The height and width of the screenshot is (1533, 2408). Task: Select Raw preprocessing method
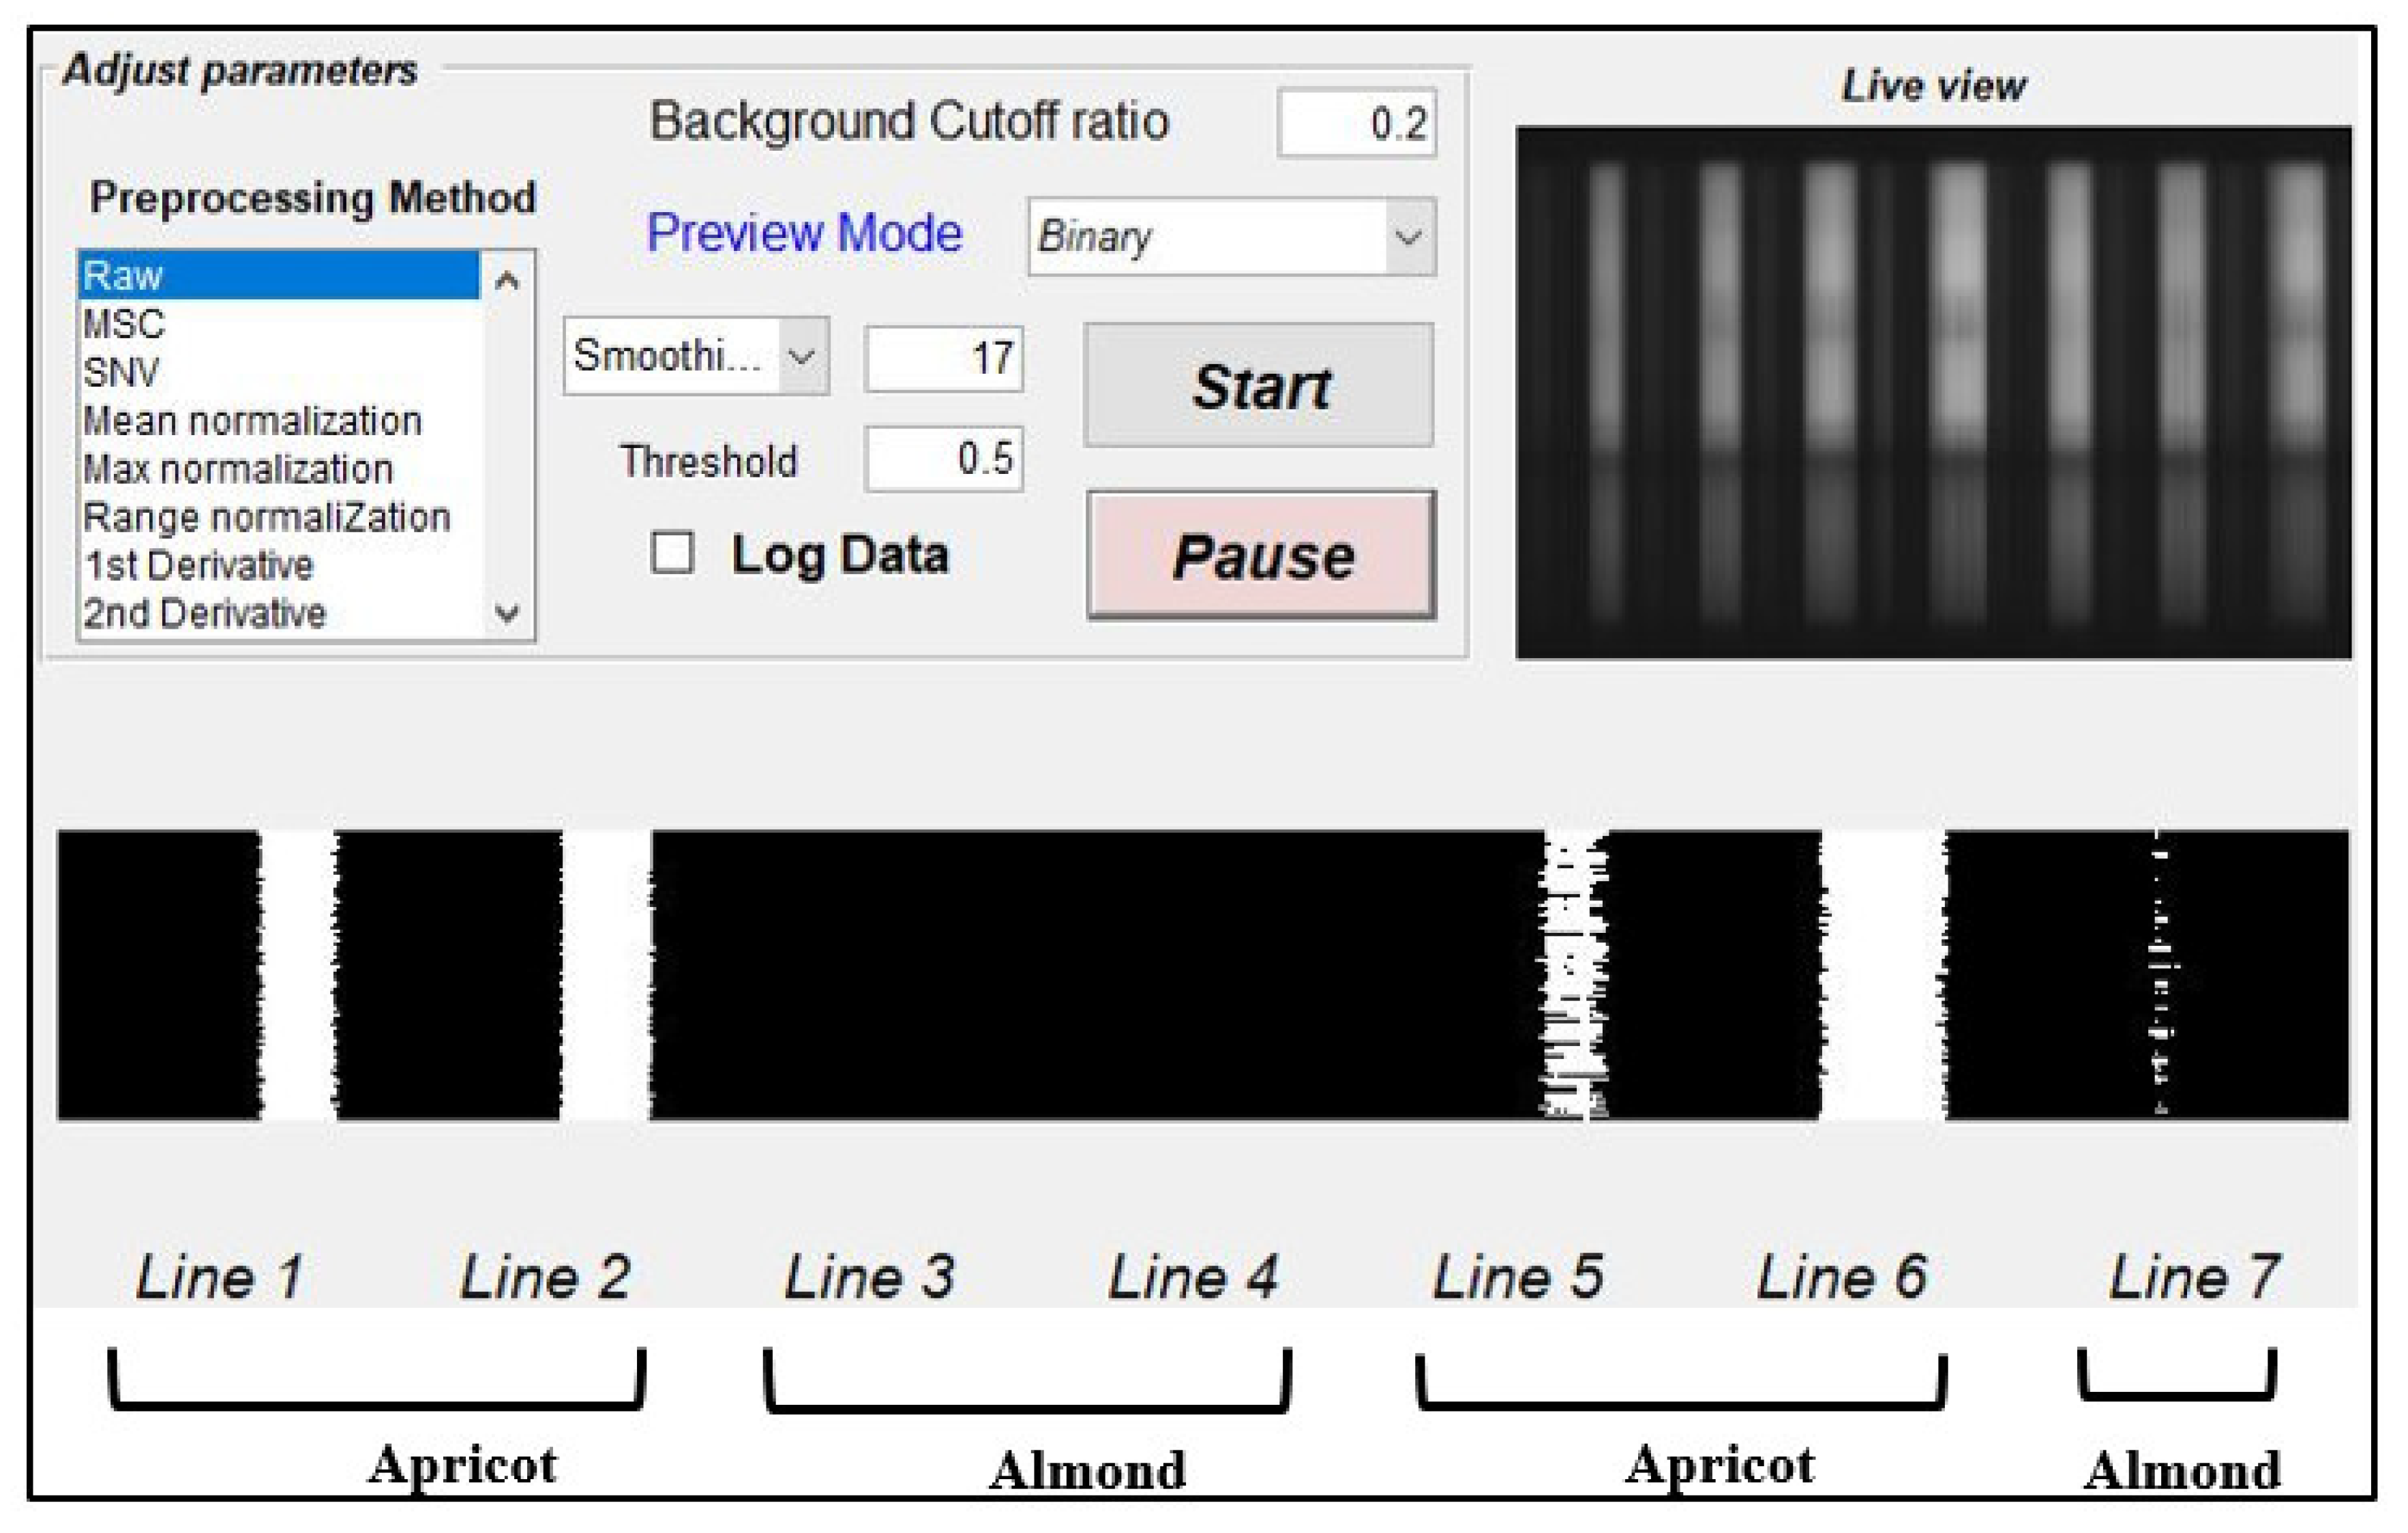[278, 275]
